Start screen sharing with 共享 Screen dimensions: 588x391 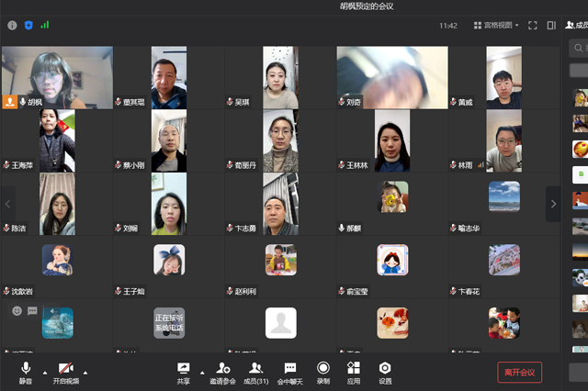tap(183, 371)
